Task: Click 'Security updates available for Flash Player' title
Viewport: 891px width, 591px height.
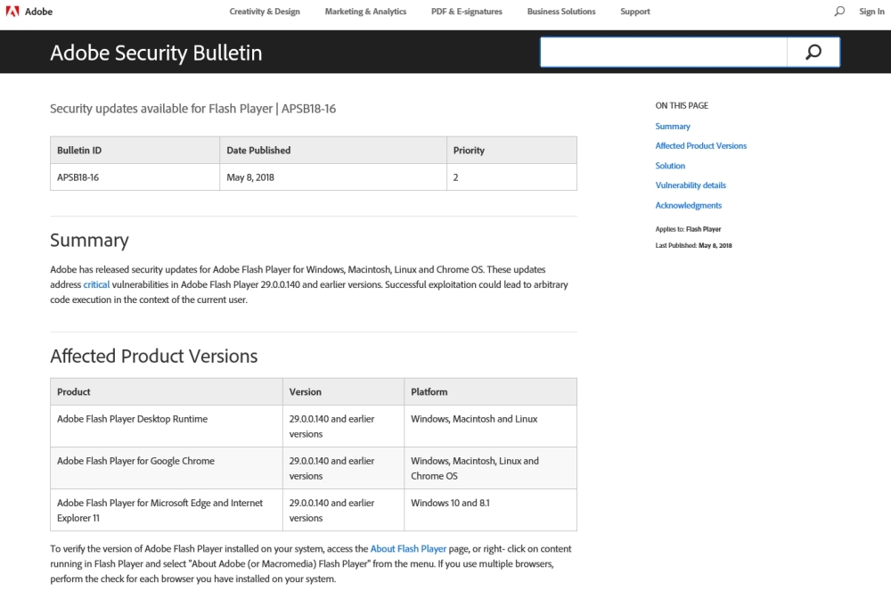Action: click(192, 109)
